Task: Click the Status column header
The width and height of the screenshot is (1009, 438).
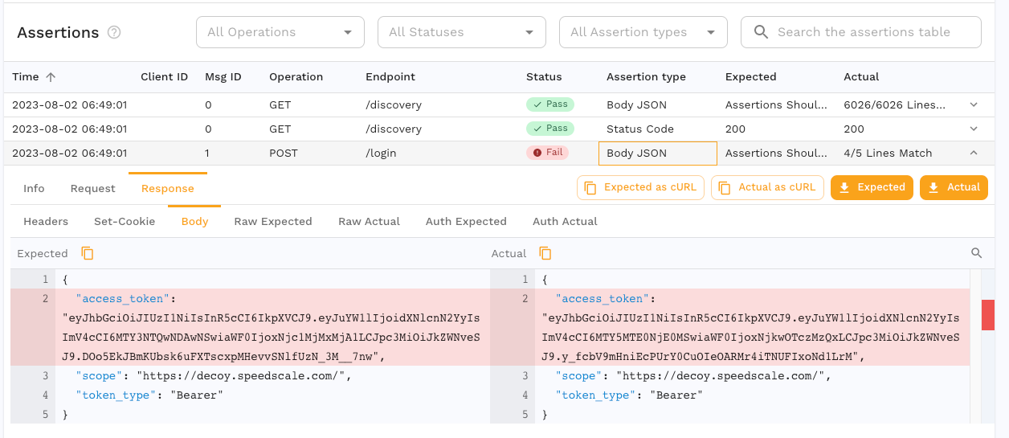Action: [x=544, y=77]
